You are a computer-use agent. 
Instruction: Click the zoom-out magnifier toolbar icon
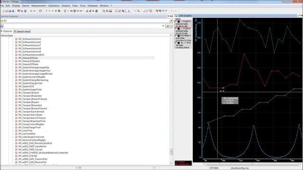pos(160,11)
